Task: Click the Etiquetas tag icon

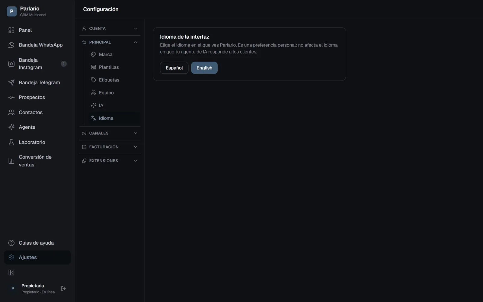Action: coord(94,80)
